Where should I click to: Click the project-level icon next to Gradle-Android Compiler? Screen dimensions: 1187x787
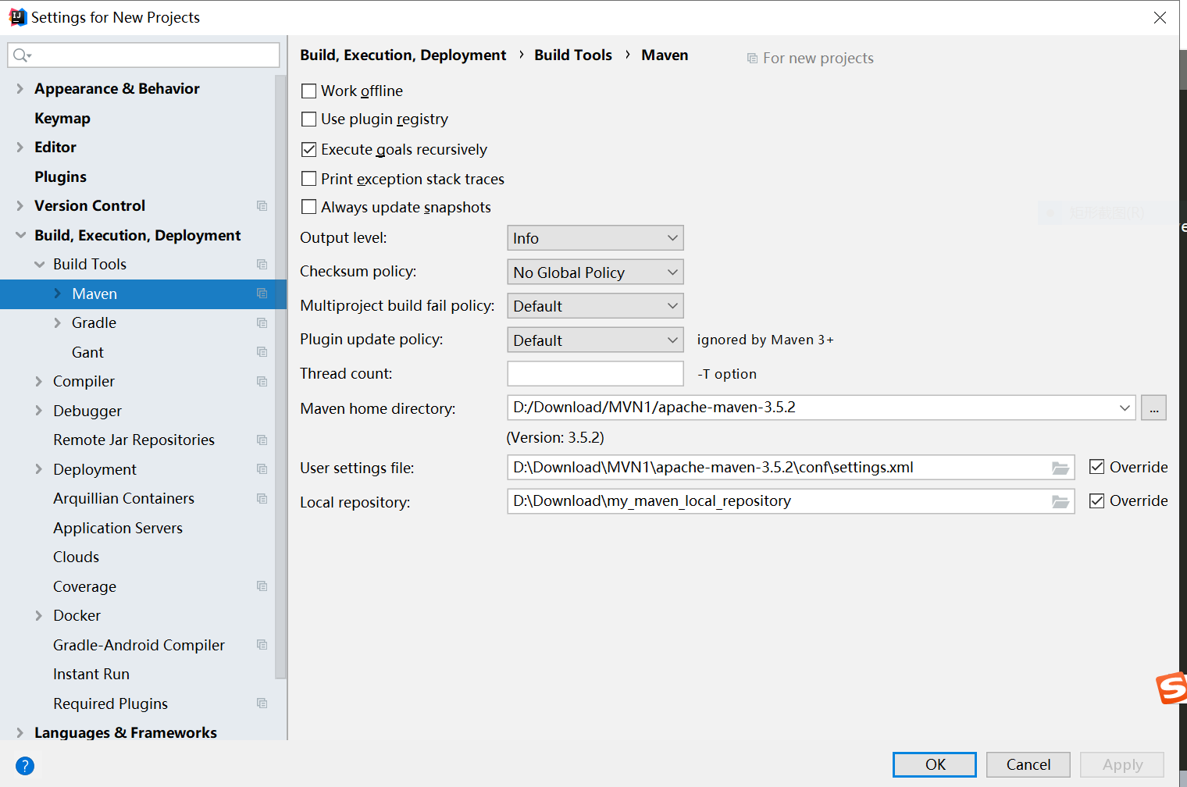(262, 645)
